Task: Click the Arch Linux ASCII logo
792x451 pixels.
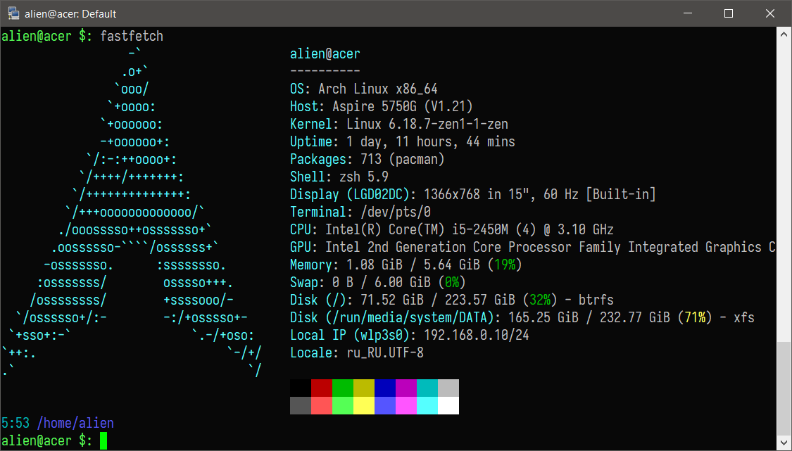Action: (134, 211)
